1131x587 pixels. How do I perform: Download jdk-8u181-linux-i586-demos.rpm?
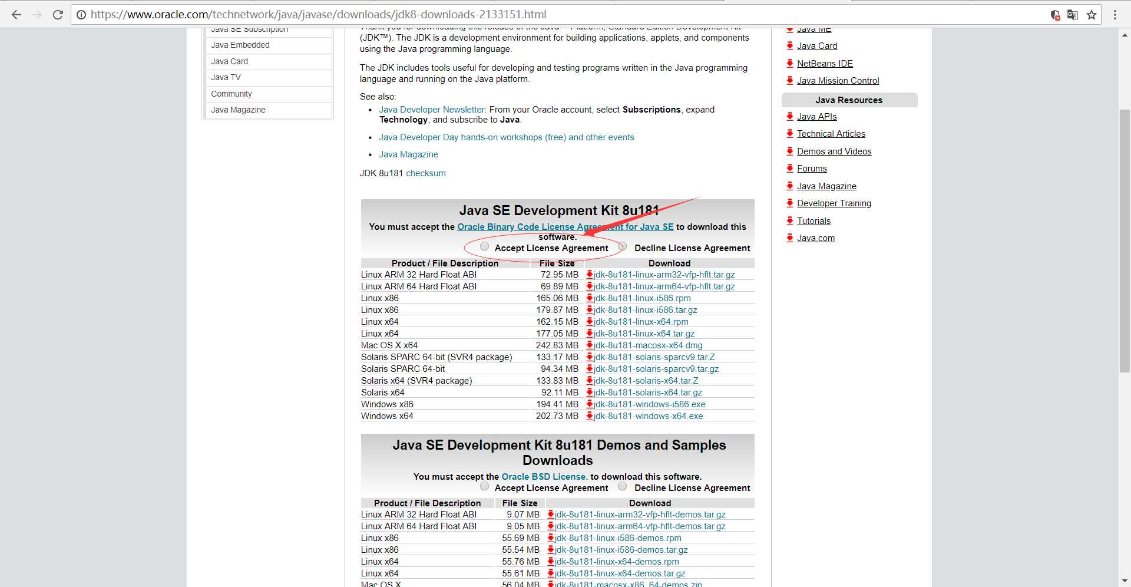[618, 538]
